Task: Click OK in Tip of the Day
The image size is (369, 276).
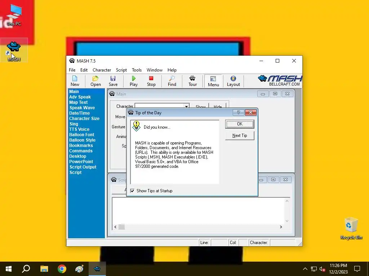Action: (x=240, y=124)
